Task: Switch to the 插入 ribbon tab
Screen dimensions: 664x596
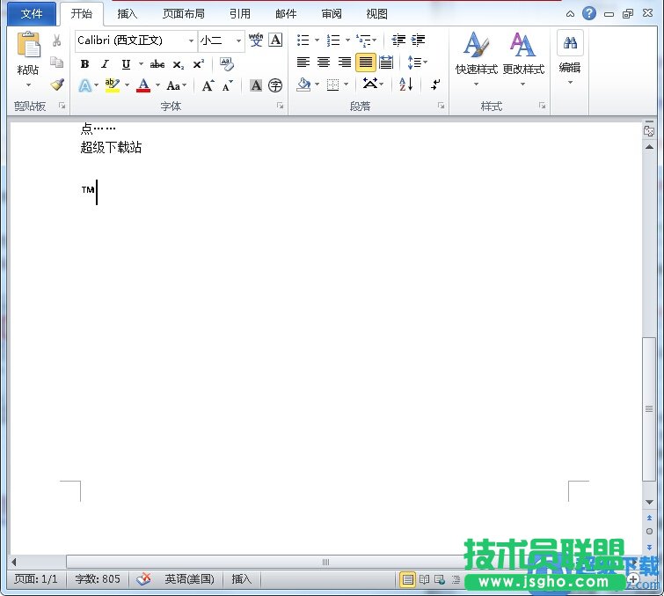Action: [x=128, y=14]
